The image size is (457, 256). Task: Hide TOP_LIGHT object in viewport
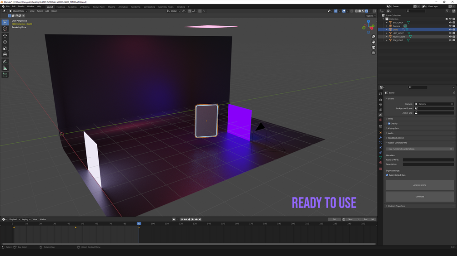[x=450, y=40]
